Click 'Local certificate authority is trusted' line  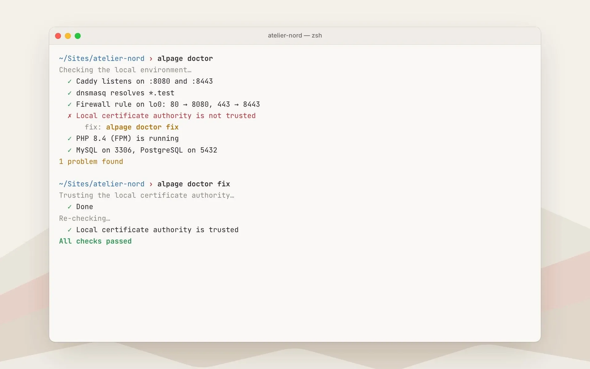[157, 230]
